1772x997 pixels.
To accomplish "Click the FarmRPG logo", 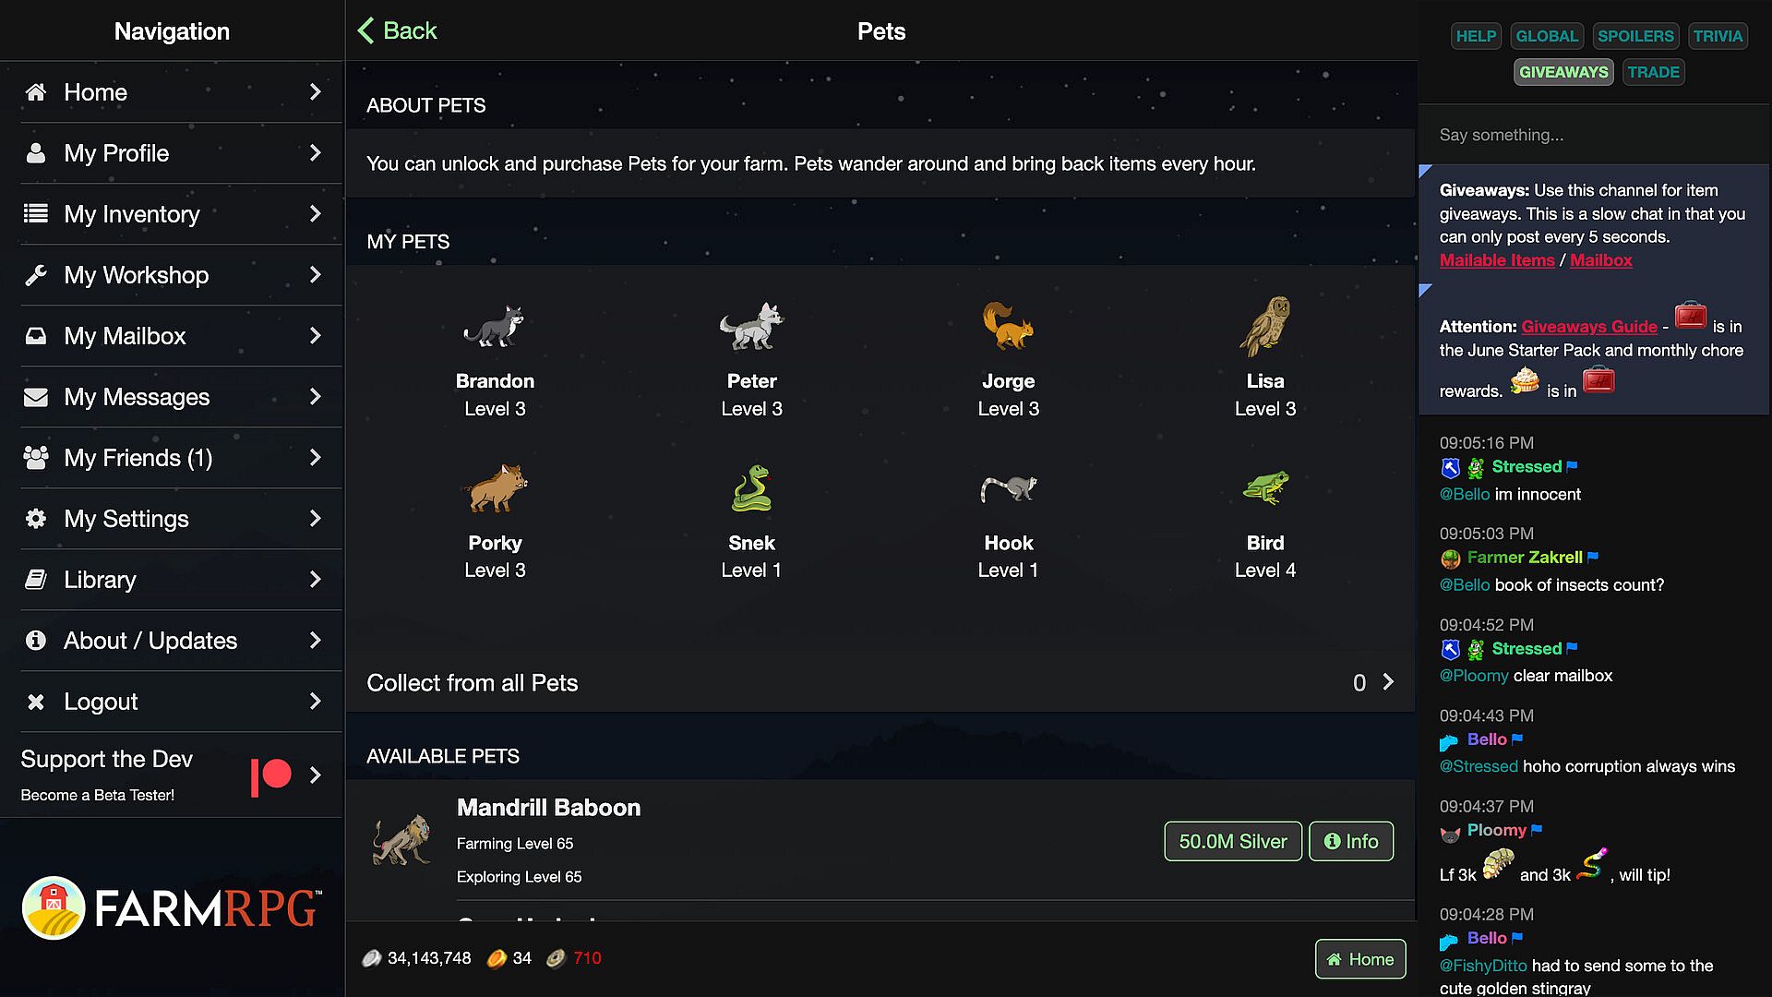I will click(172, 908).
